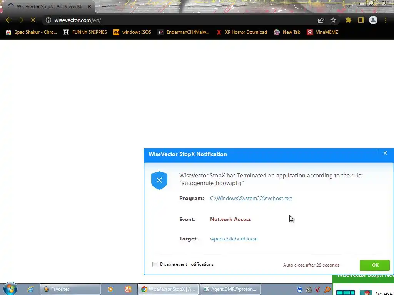Open the Chrome profile avatar menu
Viewport: 394px width, 295px height.
pyautogui.click(x=373, y=20)
